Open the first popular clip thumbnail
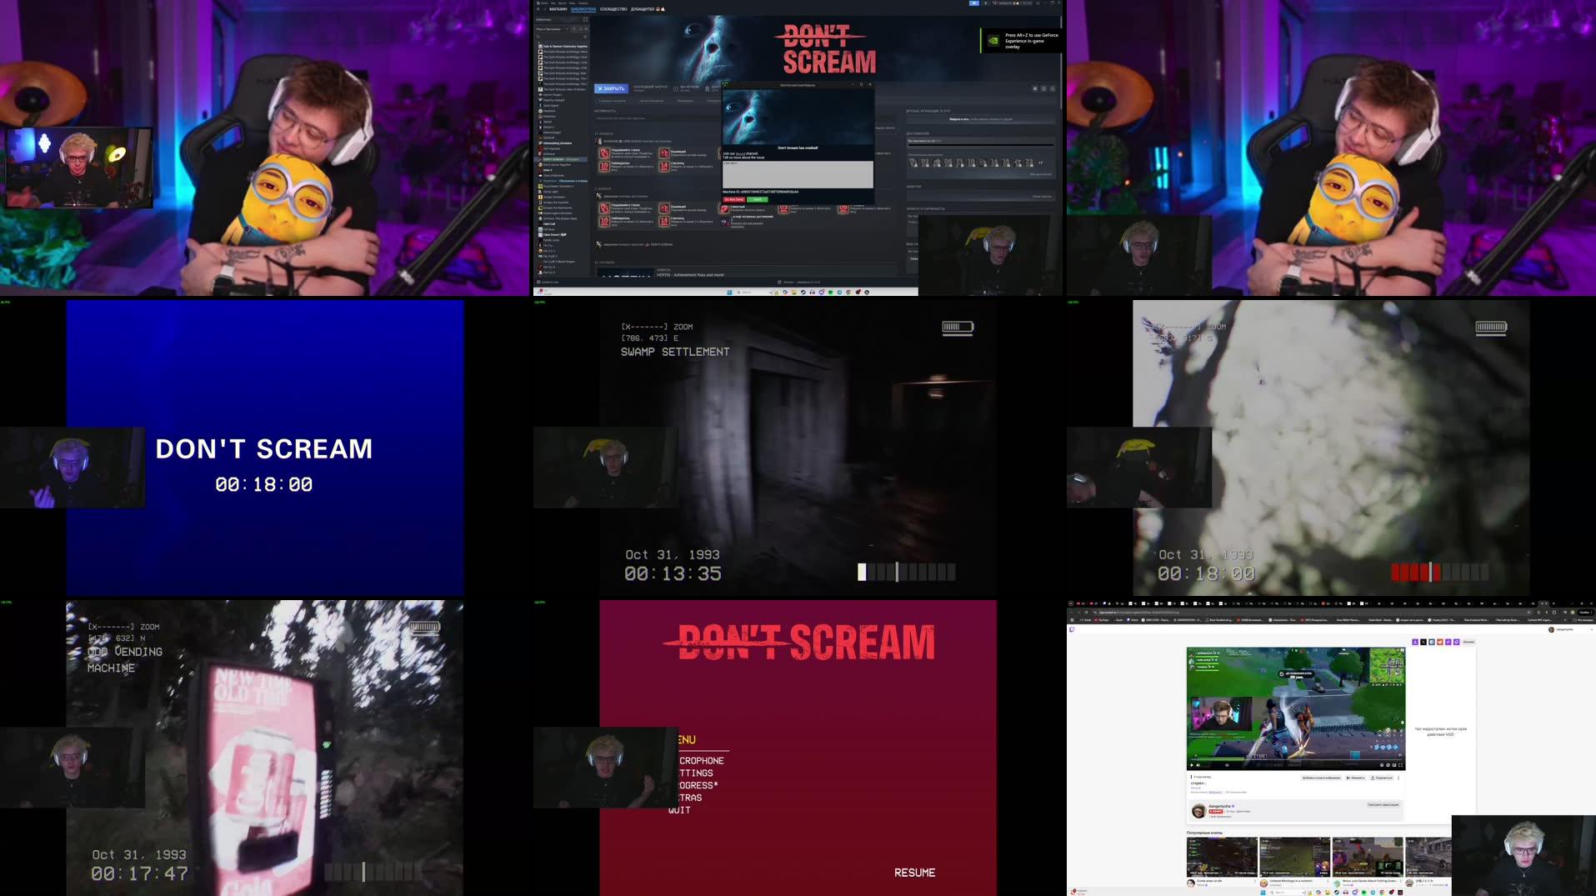 click(1222, 857)
